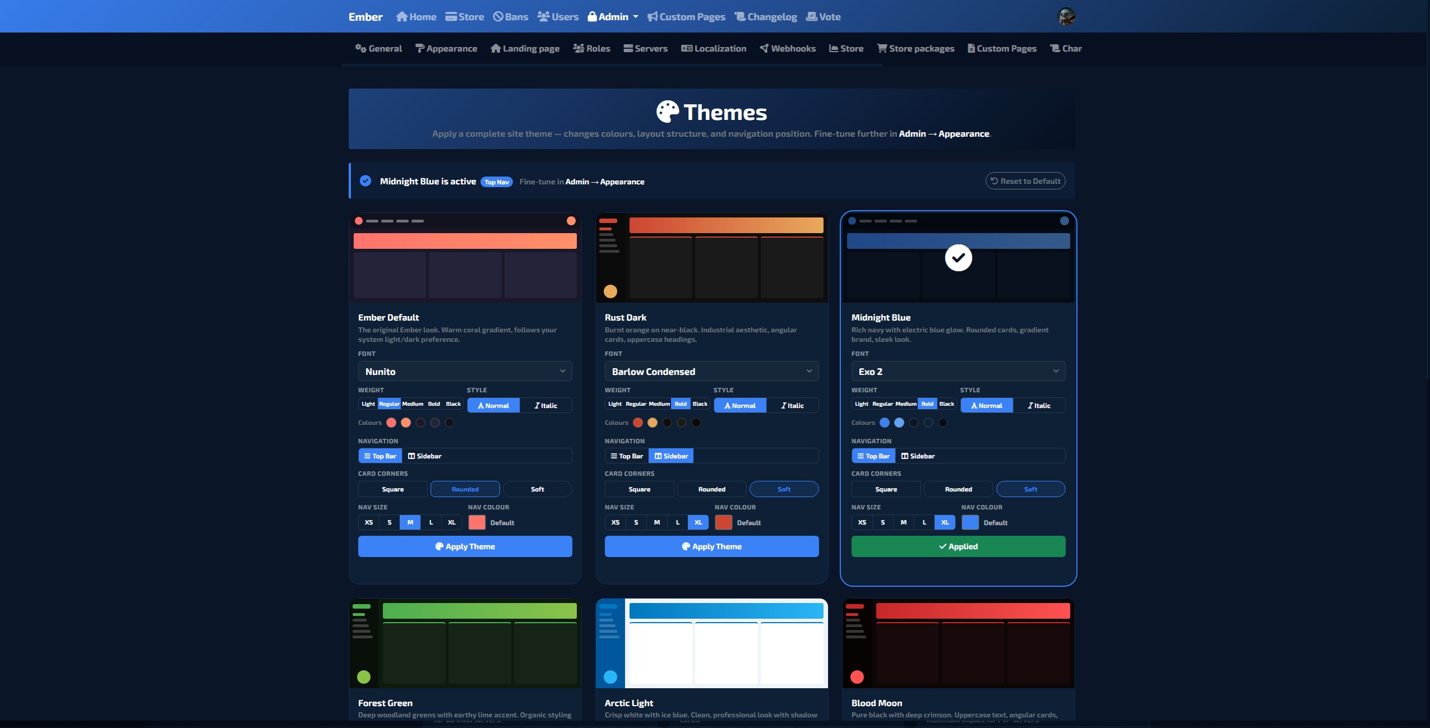Click the Arctic Light theme preview thumbnail
This screenshot has height=728, width=1430.
coord(711,643)
